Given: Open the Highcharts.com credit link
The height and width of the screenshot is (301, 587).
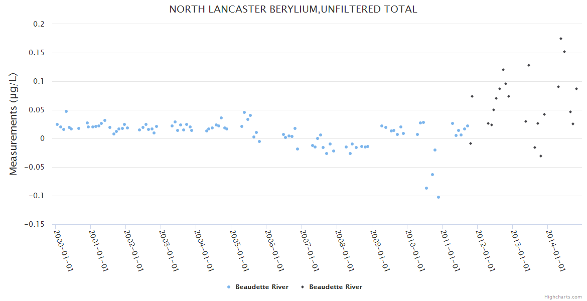Looking at the screenshot, I should [563, 296].
